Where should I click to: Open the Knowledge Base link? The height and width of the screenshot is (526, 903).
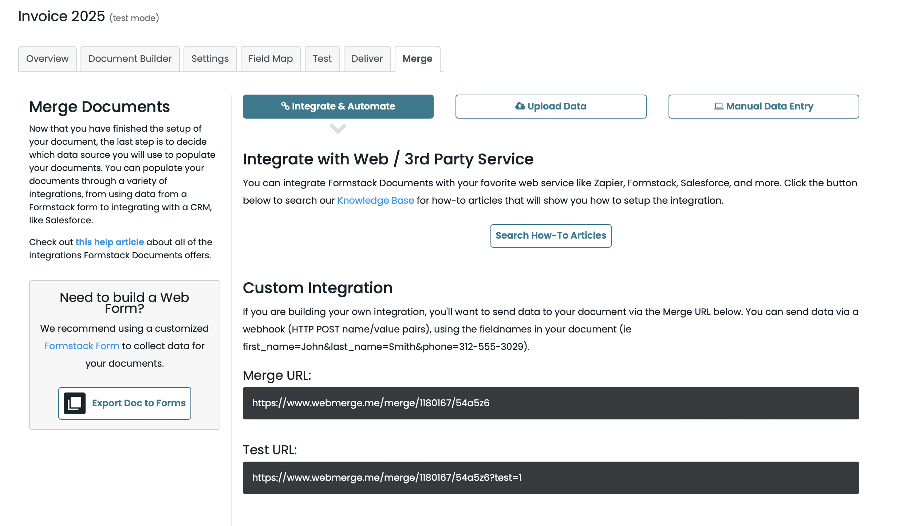click(375, 200)
